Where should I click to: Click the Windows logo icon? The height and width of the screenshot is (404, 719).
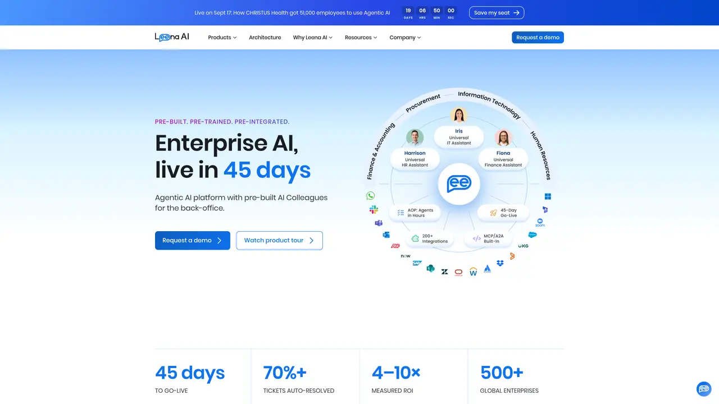pos(548,196)
